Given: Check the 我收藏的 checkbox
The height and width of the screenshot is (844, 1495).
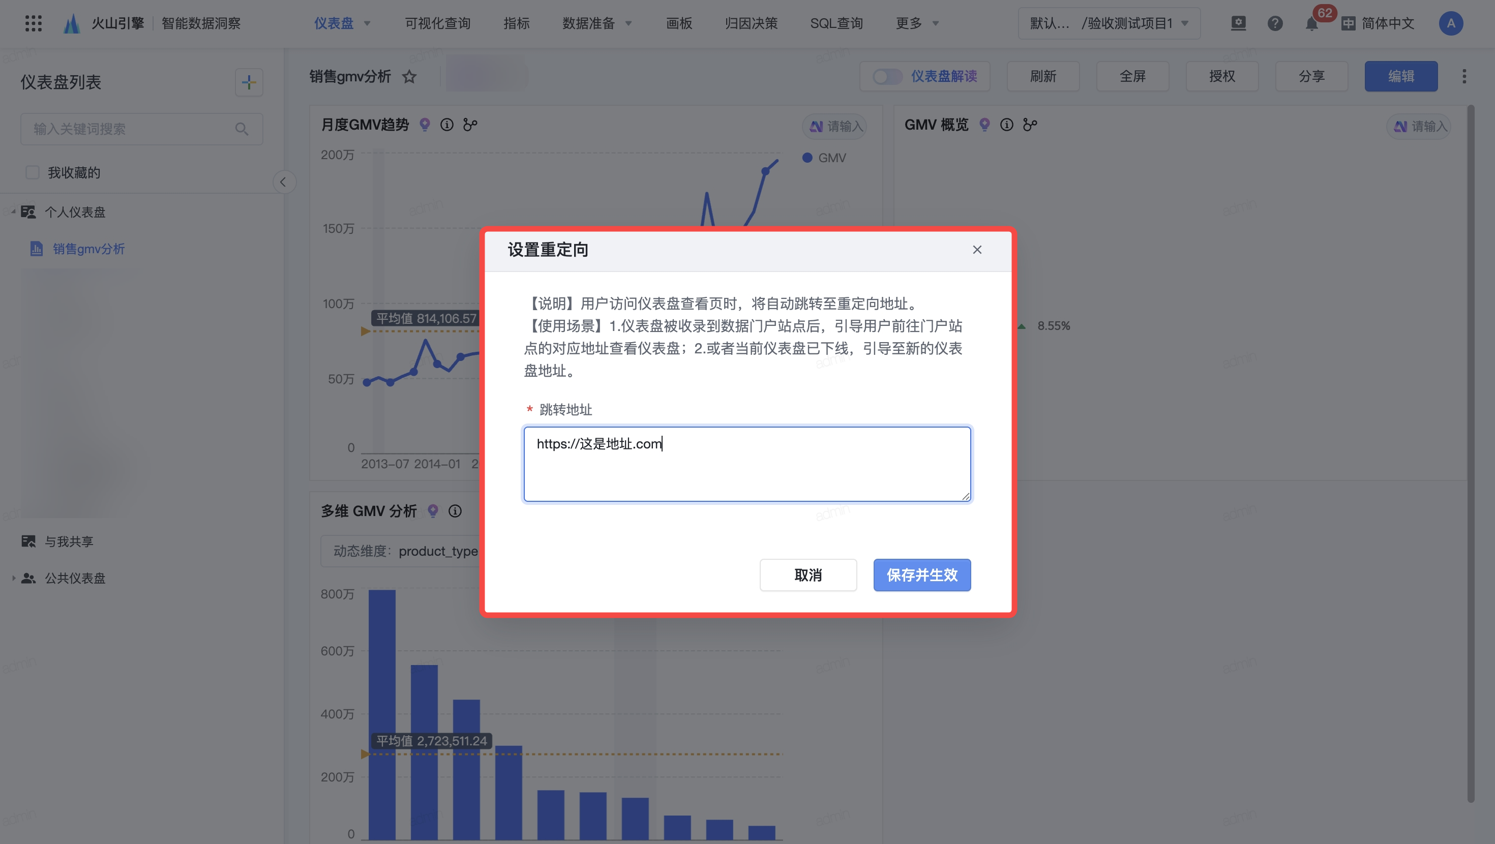Looking at the screenshot, I should 33,172.
